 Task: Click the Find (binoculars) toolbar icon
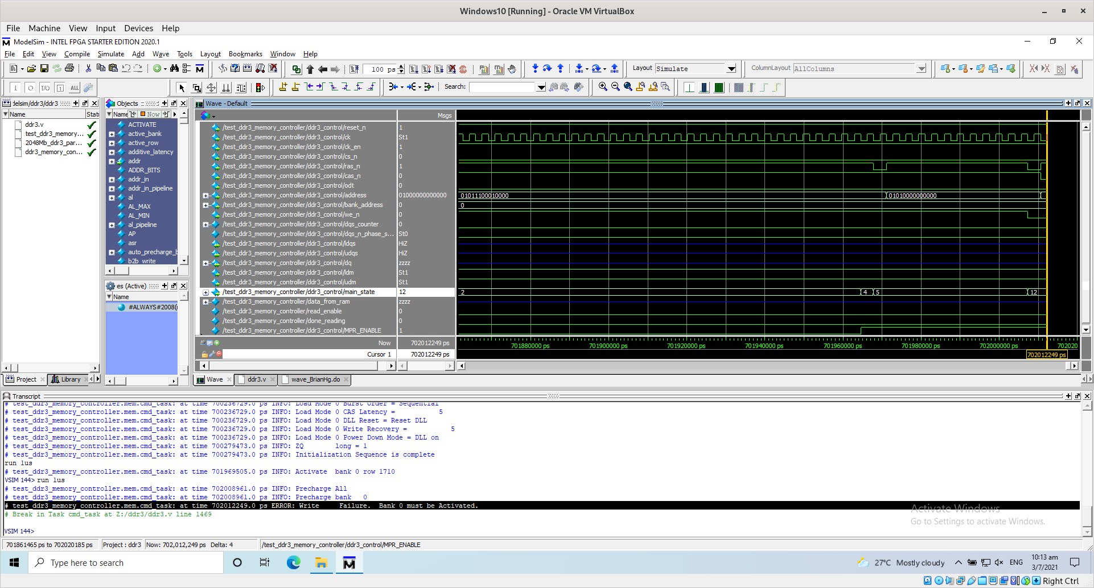pyautogui.click(x=174, y=69)
